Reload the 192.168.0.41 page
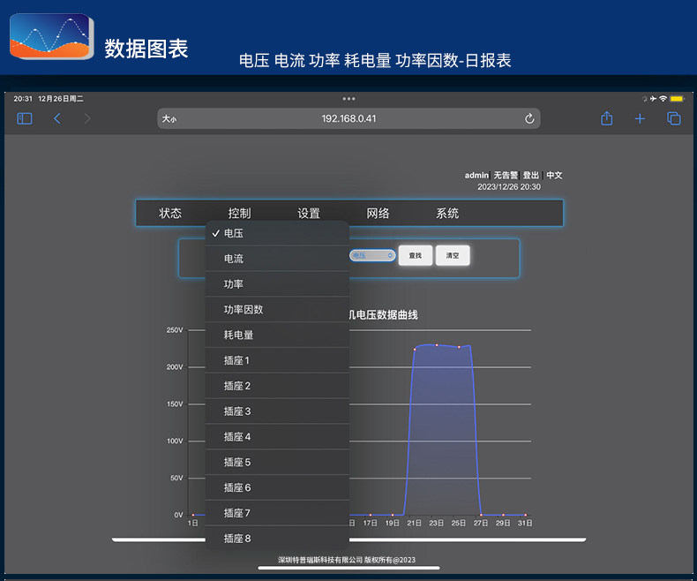The width and height of the screenshot is (697, 581). click(x=529, y=118)
